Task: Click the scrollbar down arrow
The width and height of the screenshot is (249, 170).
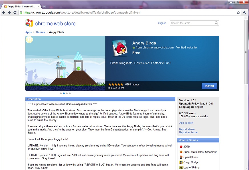Action: 246,168
